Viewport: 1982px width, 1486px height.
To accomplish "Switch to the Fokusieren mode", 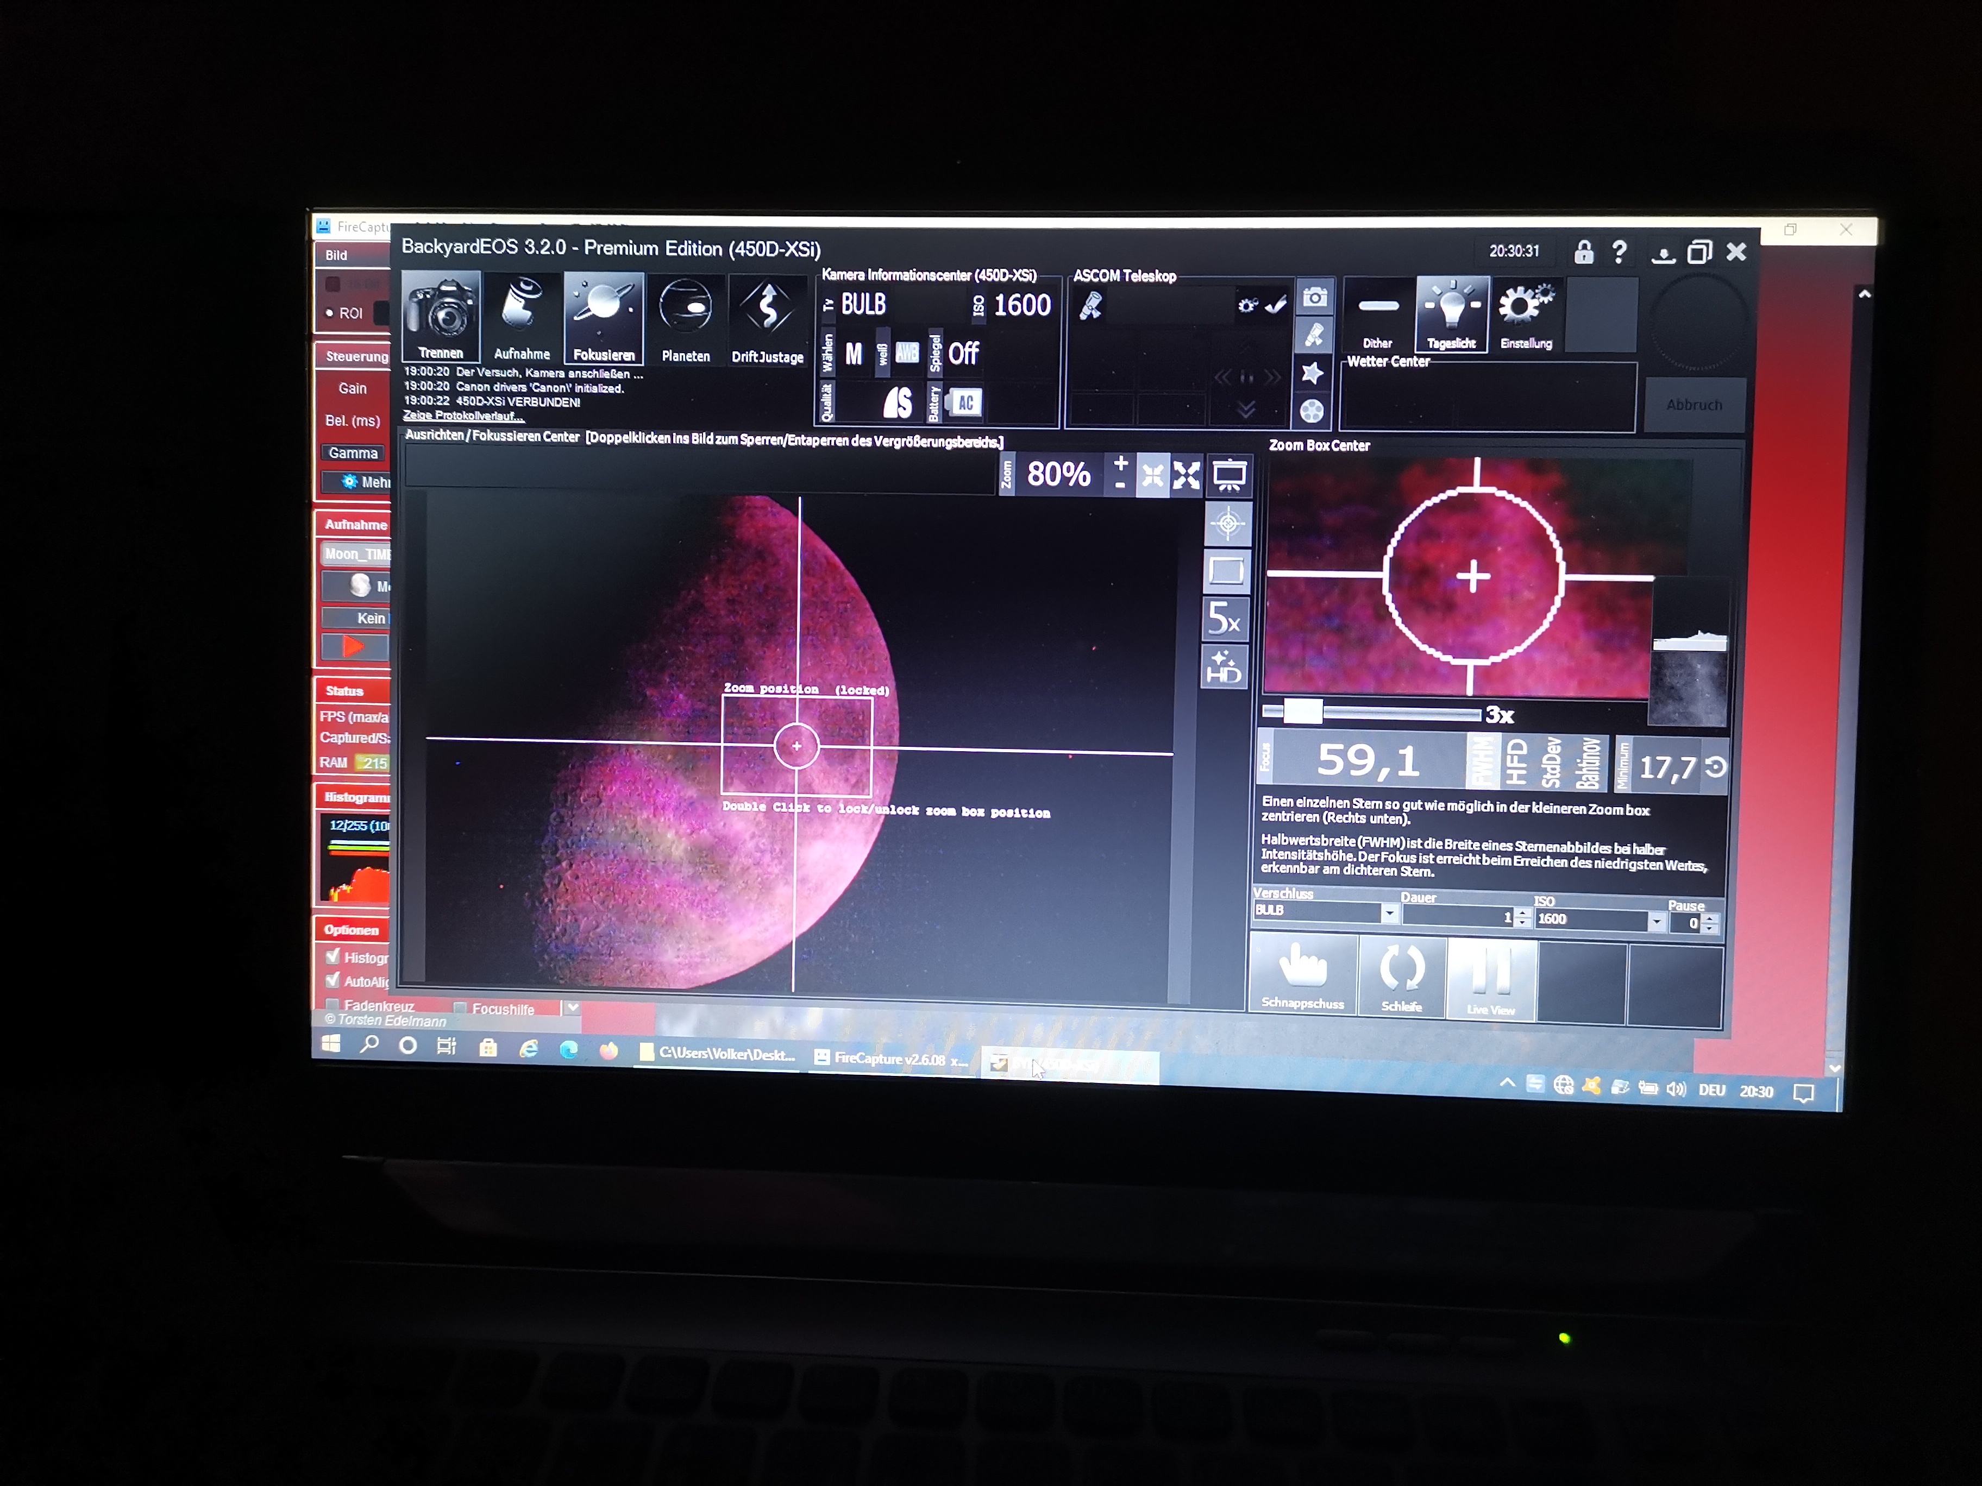I will (604, 318).
